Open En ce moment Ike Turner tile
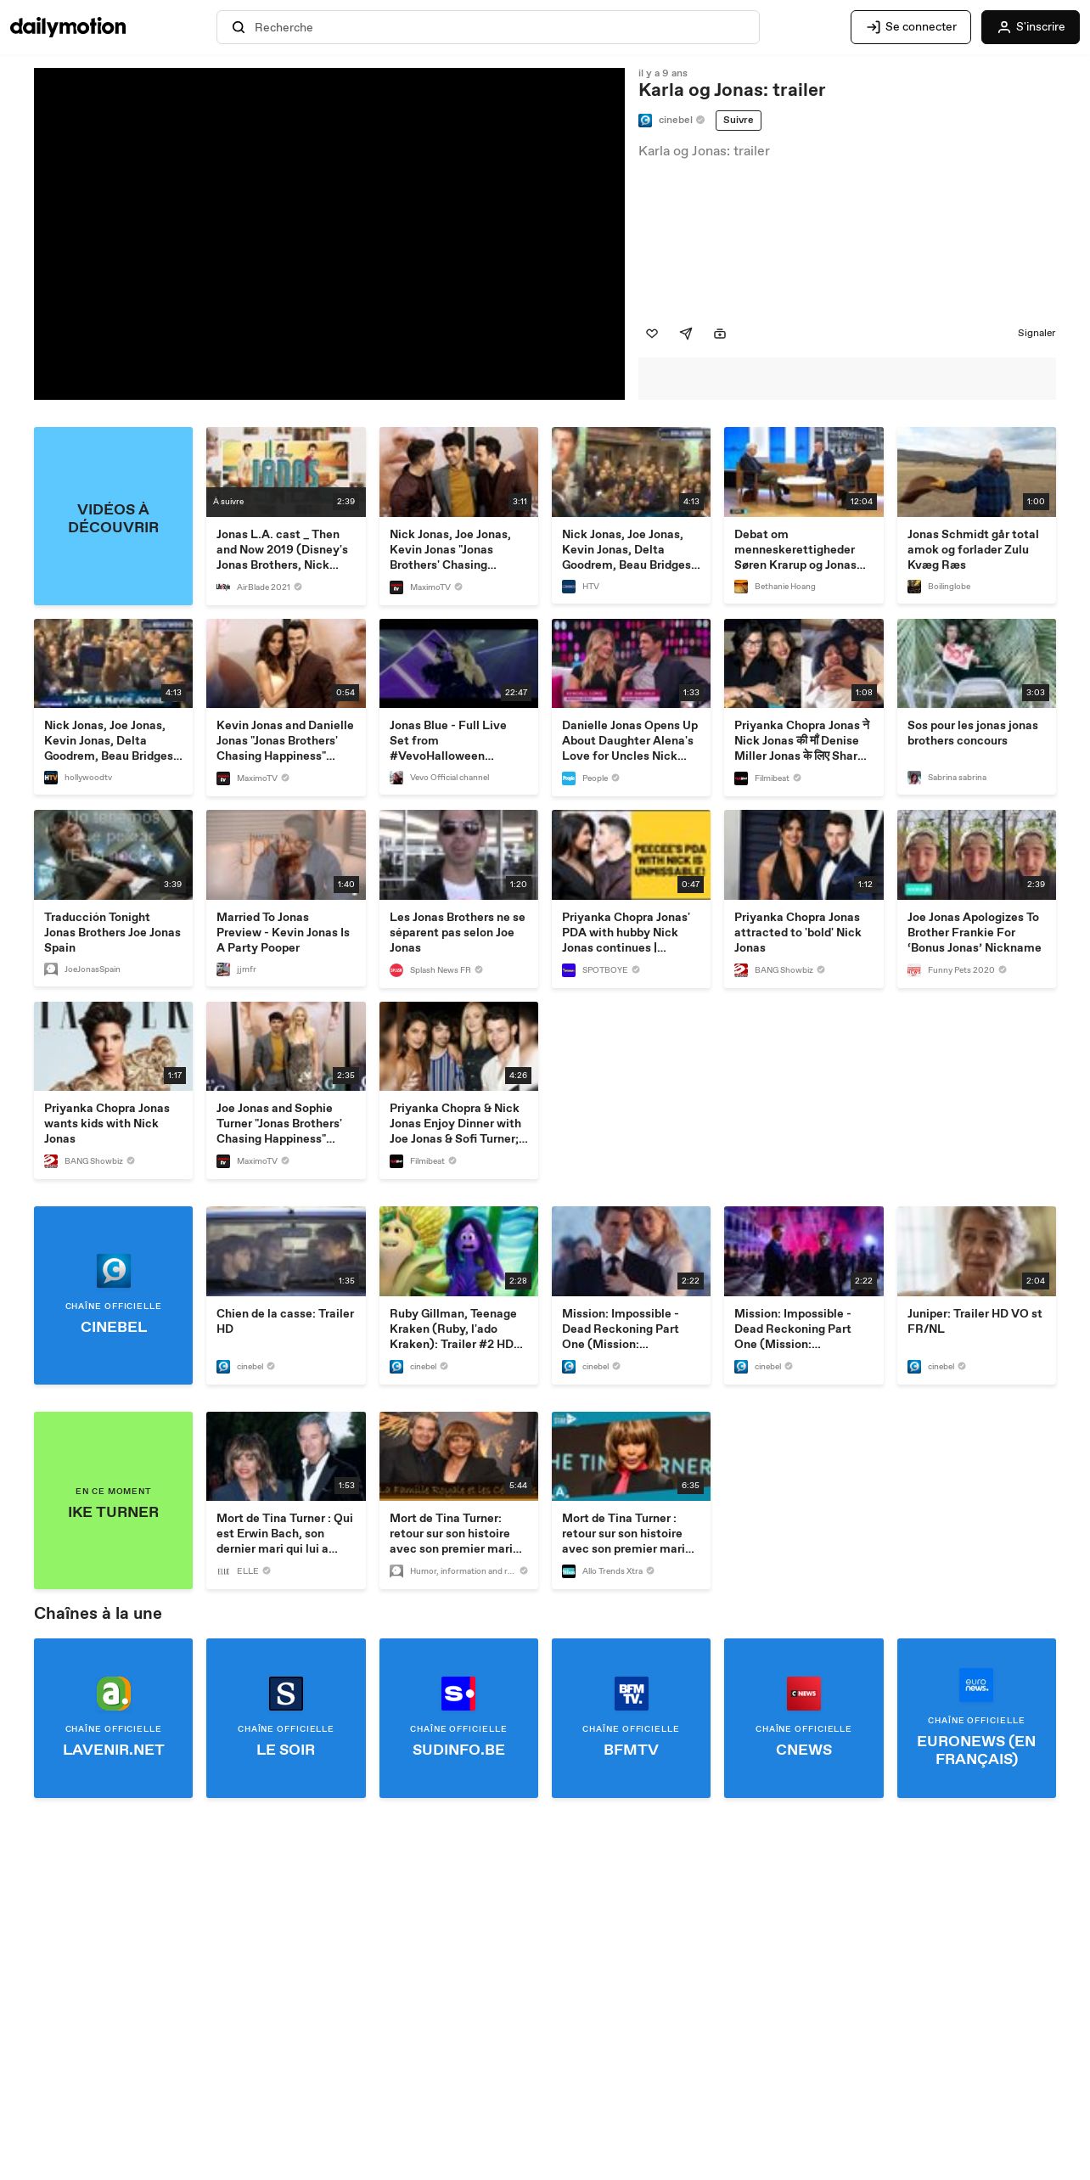This screenshot has width=1090, height=2180. pos(113,1501)
